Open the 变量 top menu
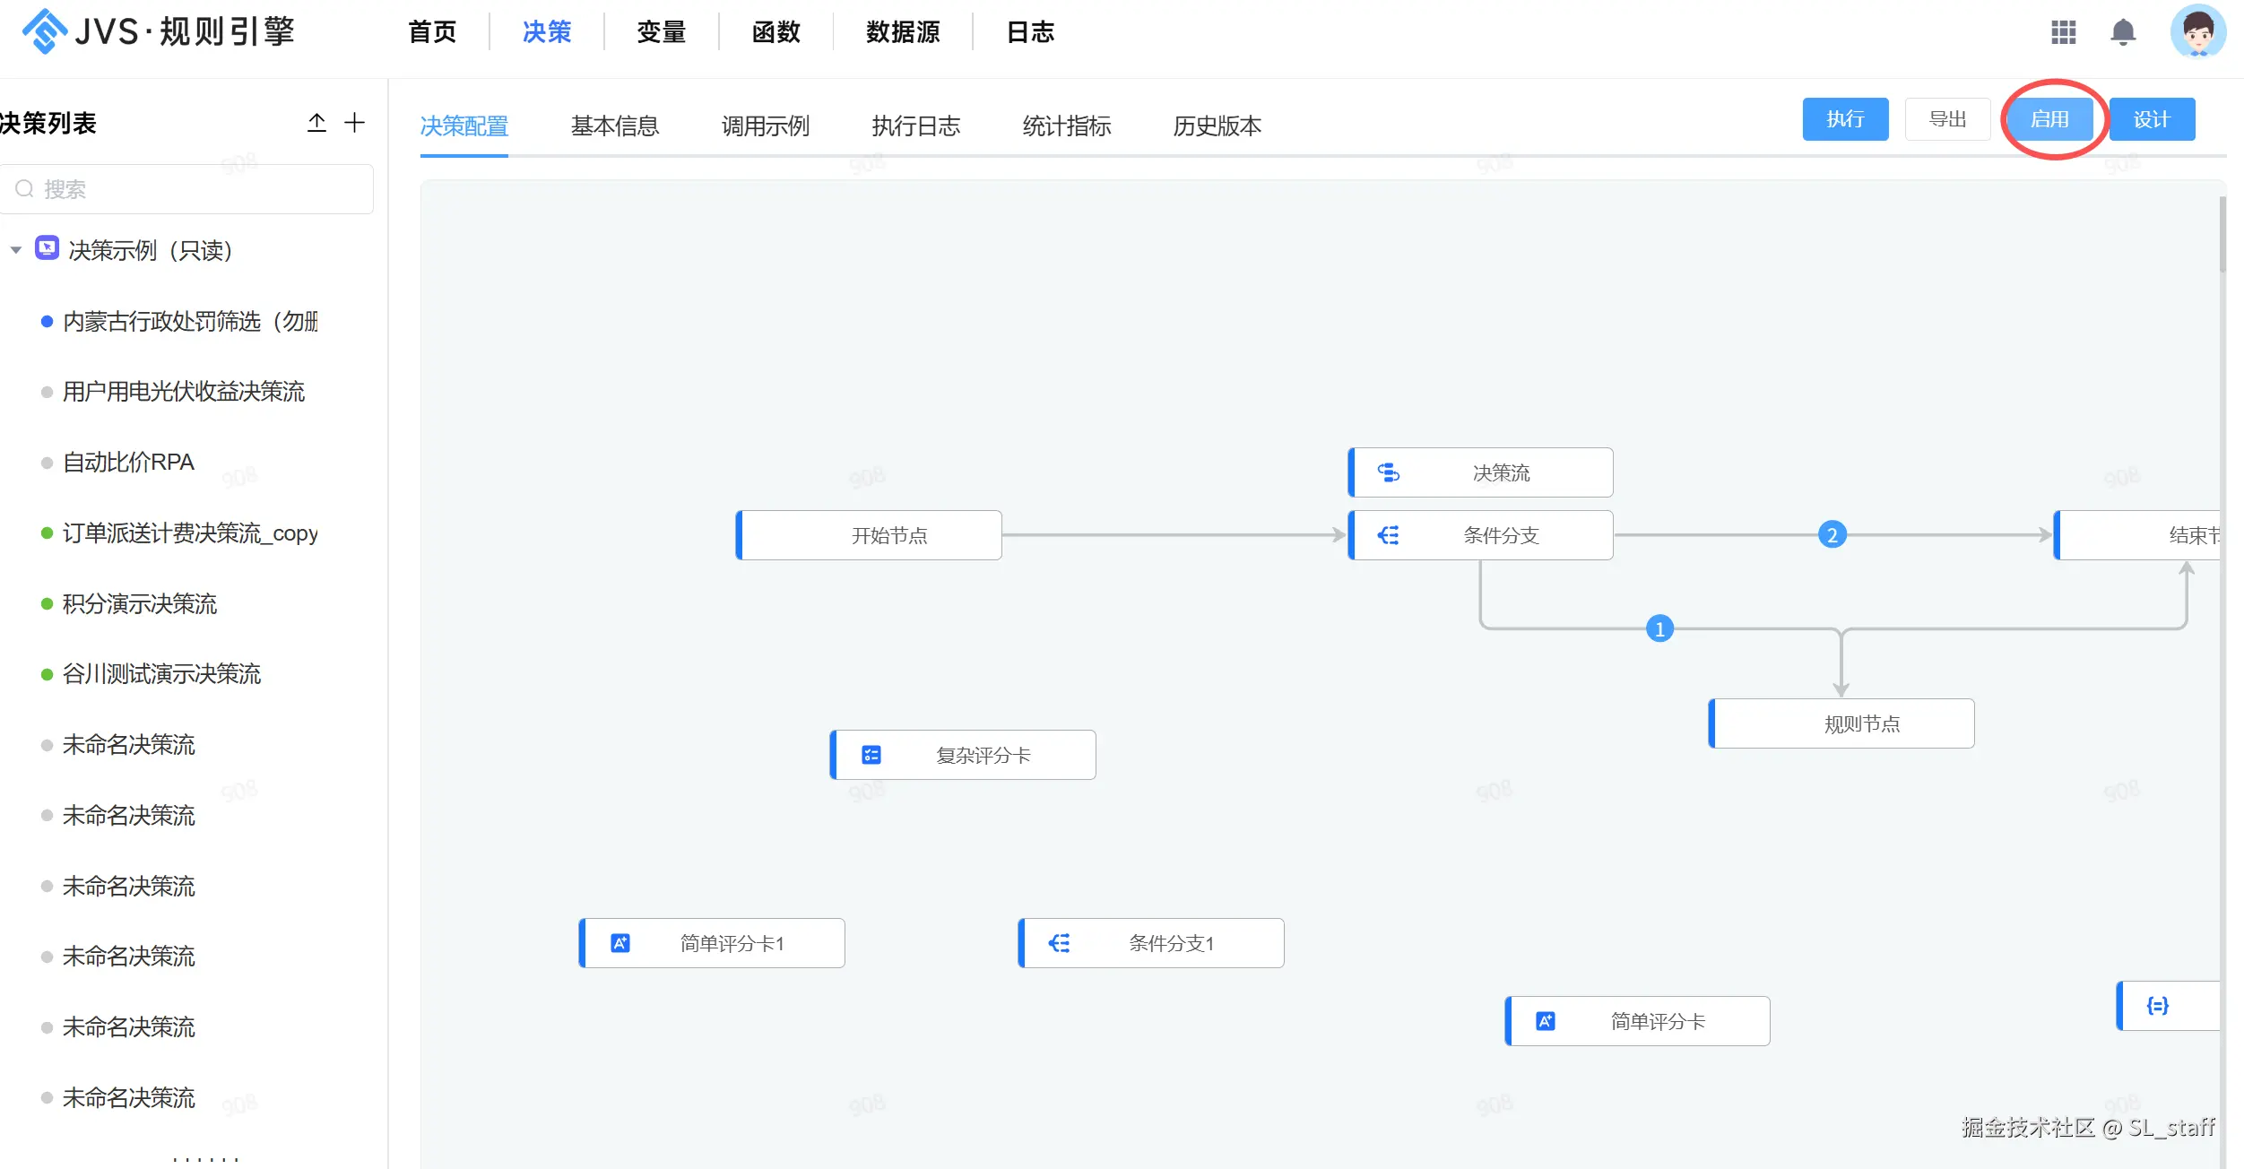The image size is (2244, 1169). (661, 32)
